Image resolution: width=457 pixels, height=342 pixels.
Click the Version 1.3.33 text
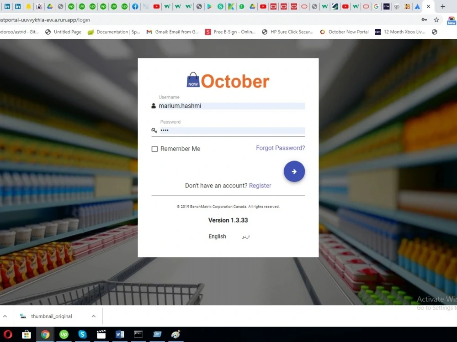228,220
